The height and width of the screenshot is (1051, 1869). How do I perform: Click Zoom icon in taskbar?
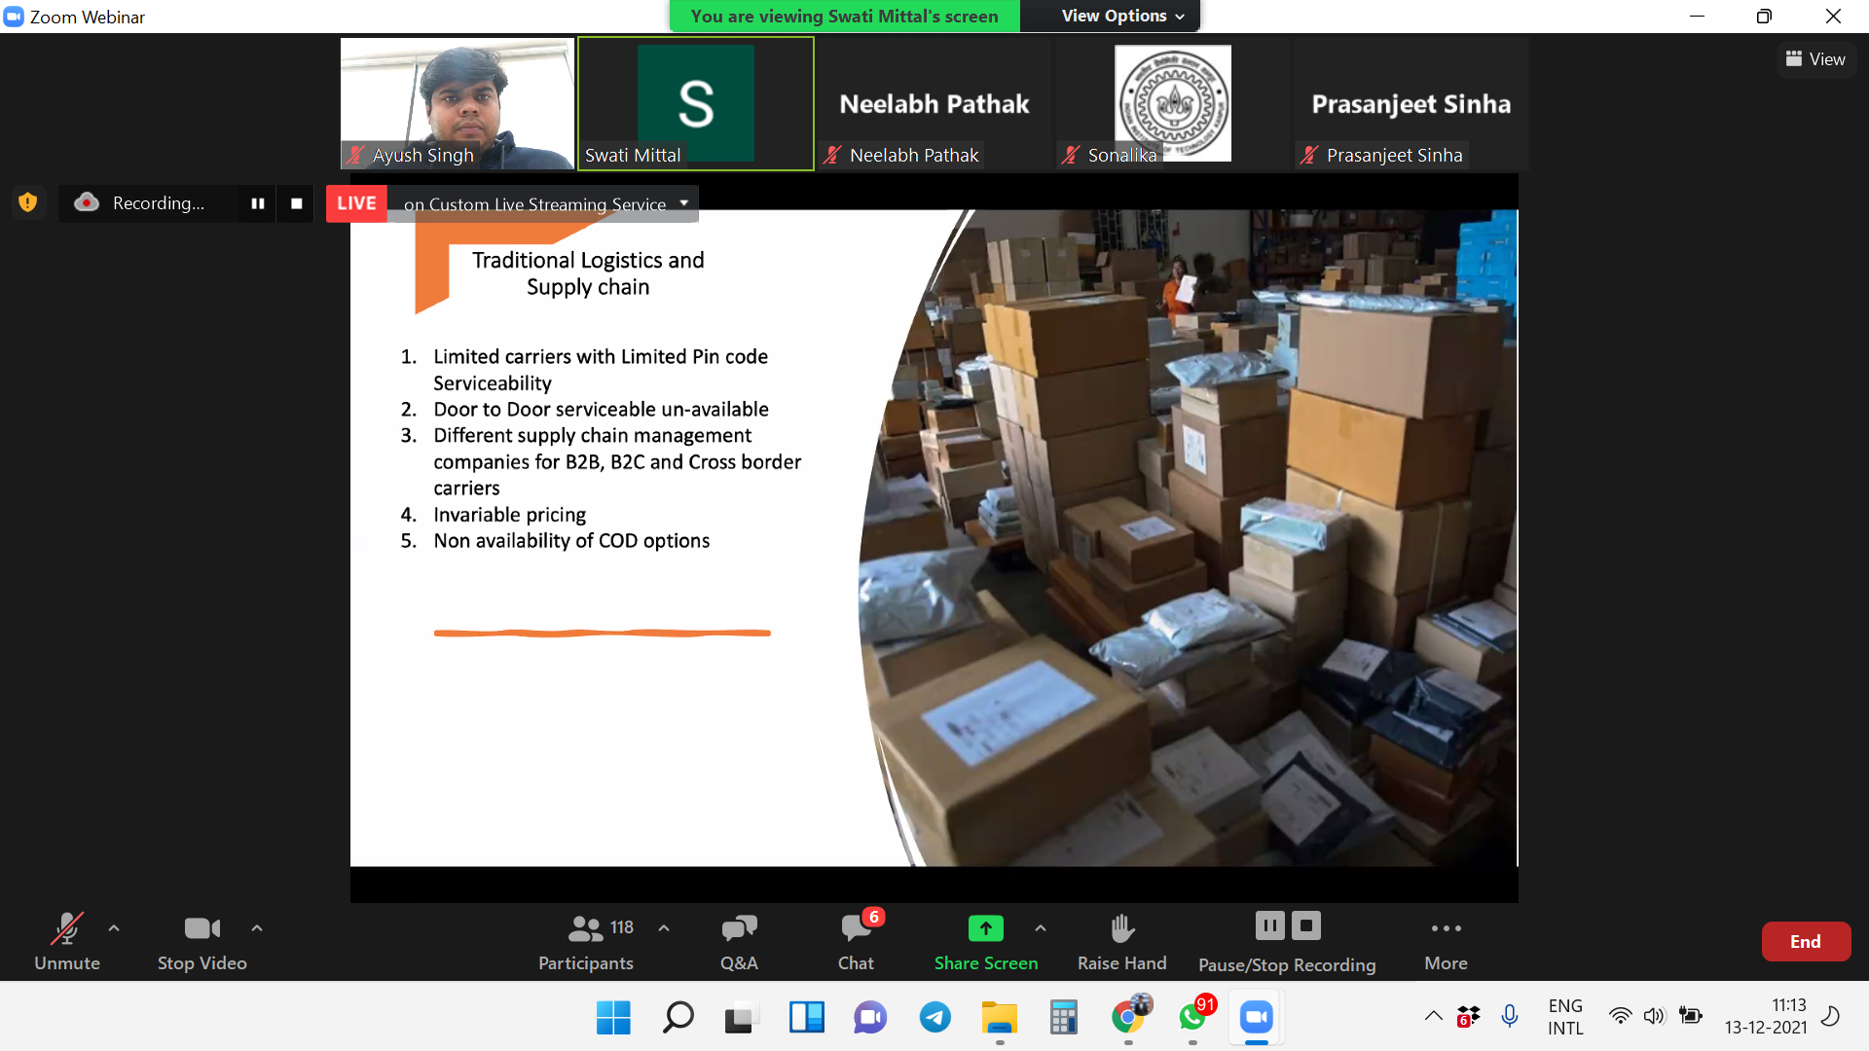click(x=1257, y=1018)
